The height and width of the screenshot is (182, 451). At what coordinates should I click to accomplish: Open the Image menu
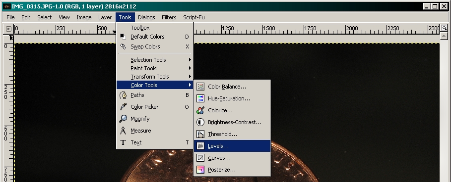(x=84, y=17)
